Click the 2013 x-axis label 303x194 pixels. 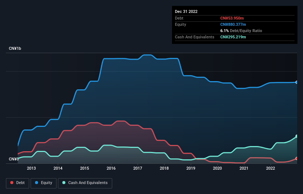point(31,168)
